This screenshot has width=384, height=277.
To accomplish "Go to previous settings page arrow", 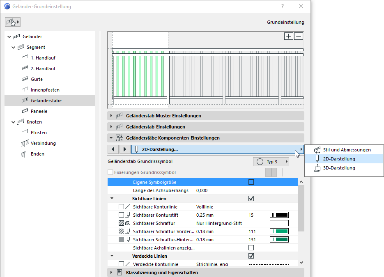I will [113, 149].
